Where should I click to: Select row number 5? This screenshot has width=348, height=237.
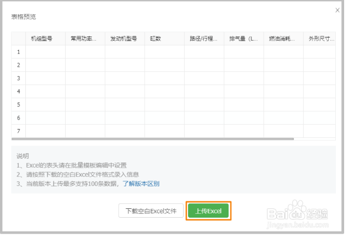[19, 105]
